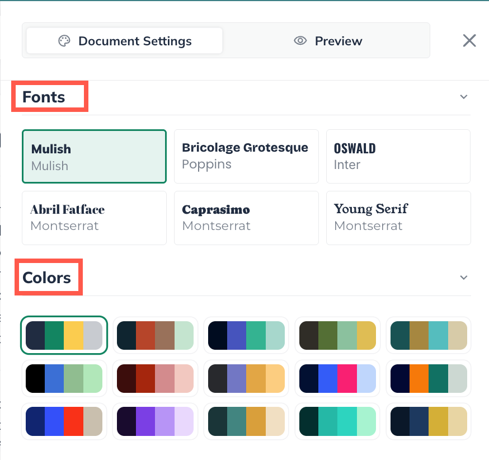Switch to the Preview tab
489x460 pixels.
[327, 40]
